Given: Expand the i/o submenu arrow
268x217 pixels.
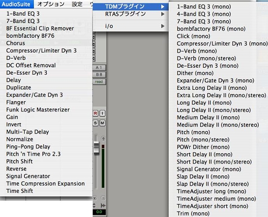Looking at the screenshot, I should point(163,26).
